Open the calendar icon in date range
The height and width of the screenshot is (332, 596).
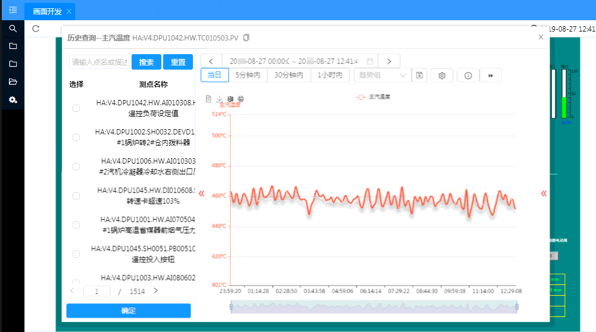(x=370, y=61)
